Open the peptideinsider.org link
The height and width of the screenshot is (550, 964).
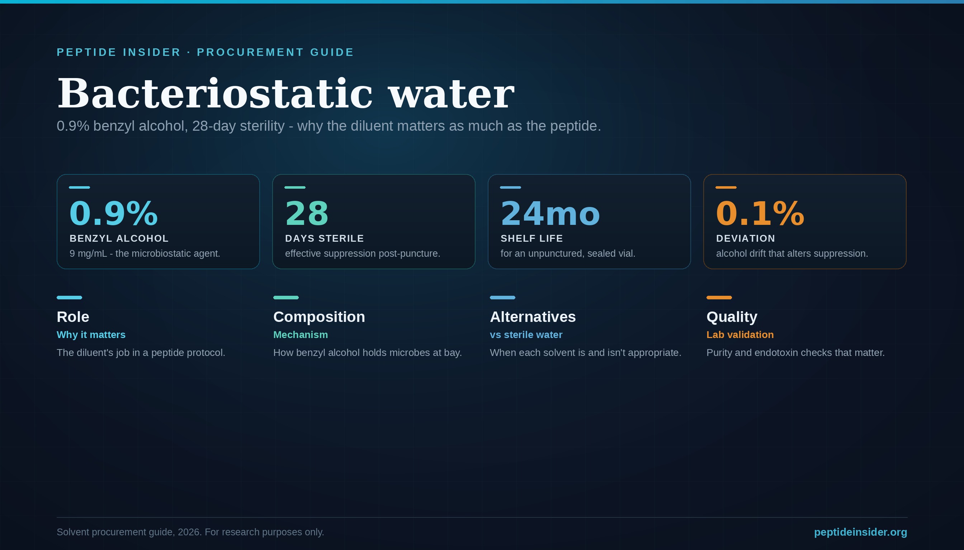pyautogui.click(x=860, y=532)
